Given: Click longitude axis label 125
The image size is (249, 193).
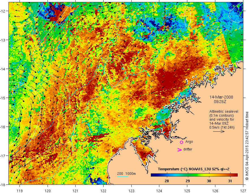Looking at the screenshot, I should [x=187, y=191].
